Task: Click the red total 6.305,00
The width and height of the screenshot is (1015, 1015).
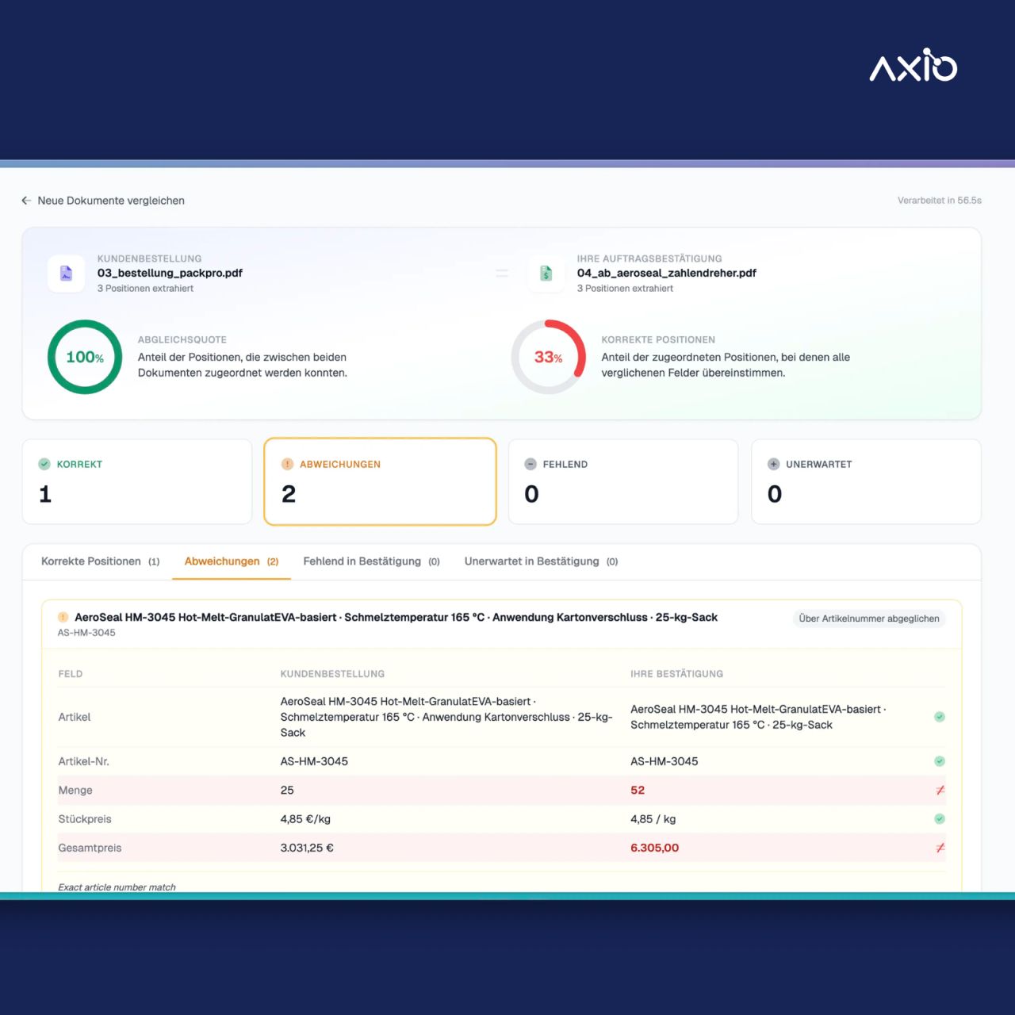Action: coord(655,848)
